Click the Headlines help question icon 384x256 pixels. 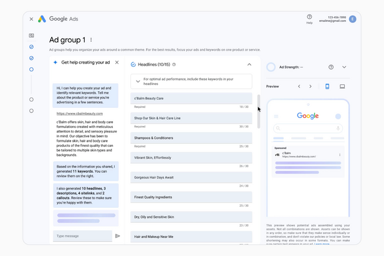174,64
